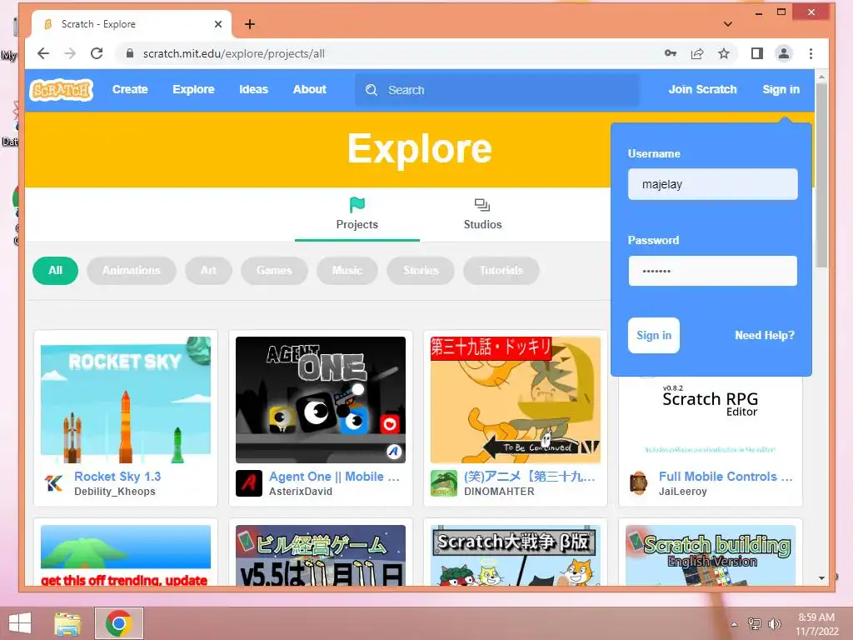Open Agent One || Mobile title link
This screenshot has height=640, width=853.
pyautogui.click(x=335, y=476)
